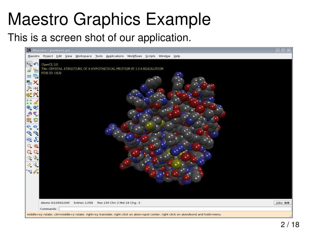
Task: Click the Local Transformation brush-slash icon
Action: click(x=36, y=94)
